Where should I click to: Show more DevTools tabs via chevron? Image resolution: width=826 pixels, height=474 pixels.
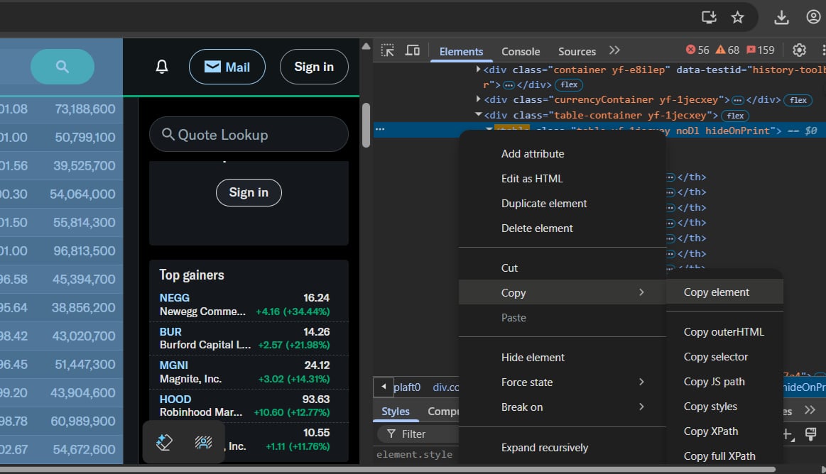[614, 50]
